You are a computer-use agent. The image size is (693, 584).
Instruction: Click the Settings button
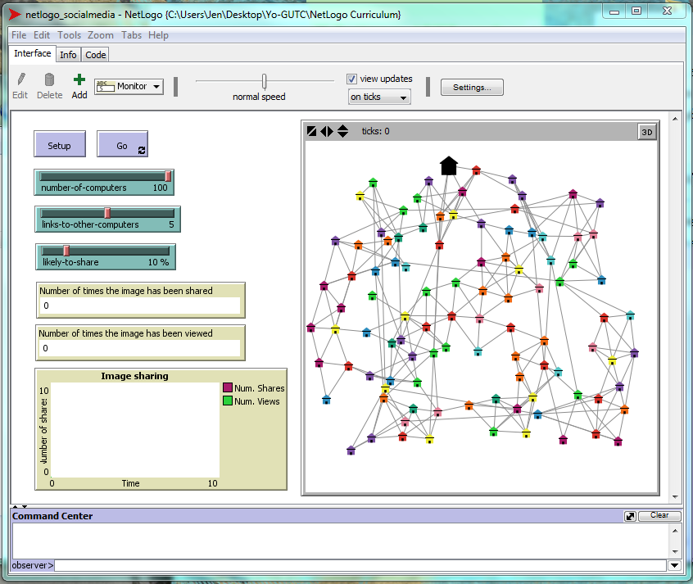click(472, 88)
